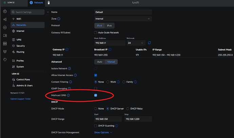Viewport: 234px width, 138px height.
Task: Edit the network Name field
Action: [123, 12]
